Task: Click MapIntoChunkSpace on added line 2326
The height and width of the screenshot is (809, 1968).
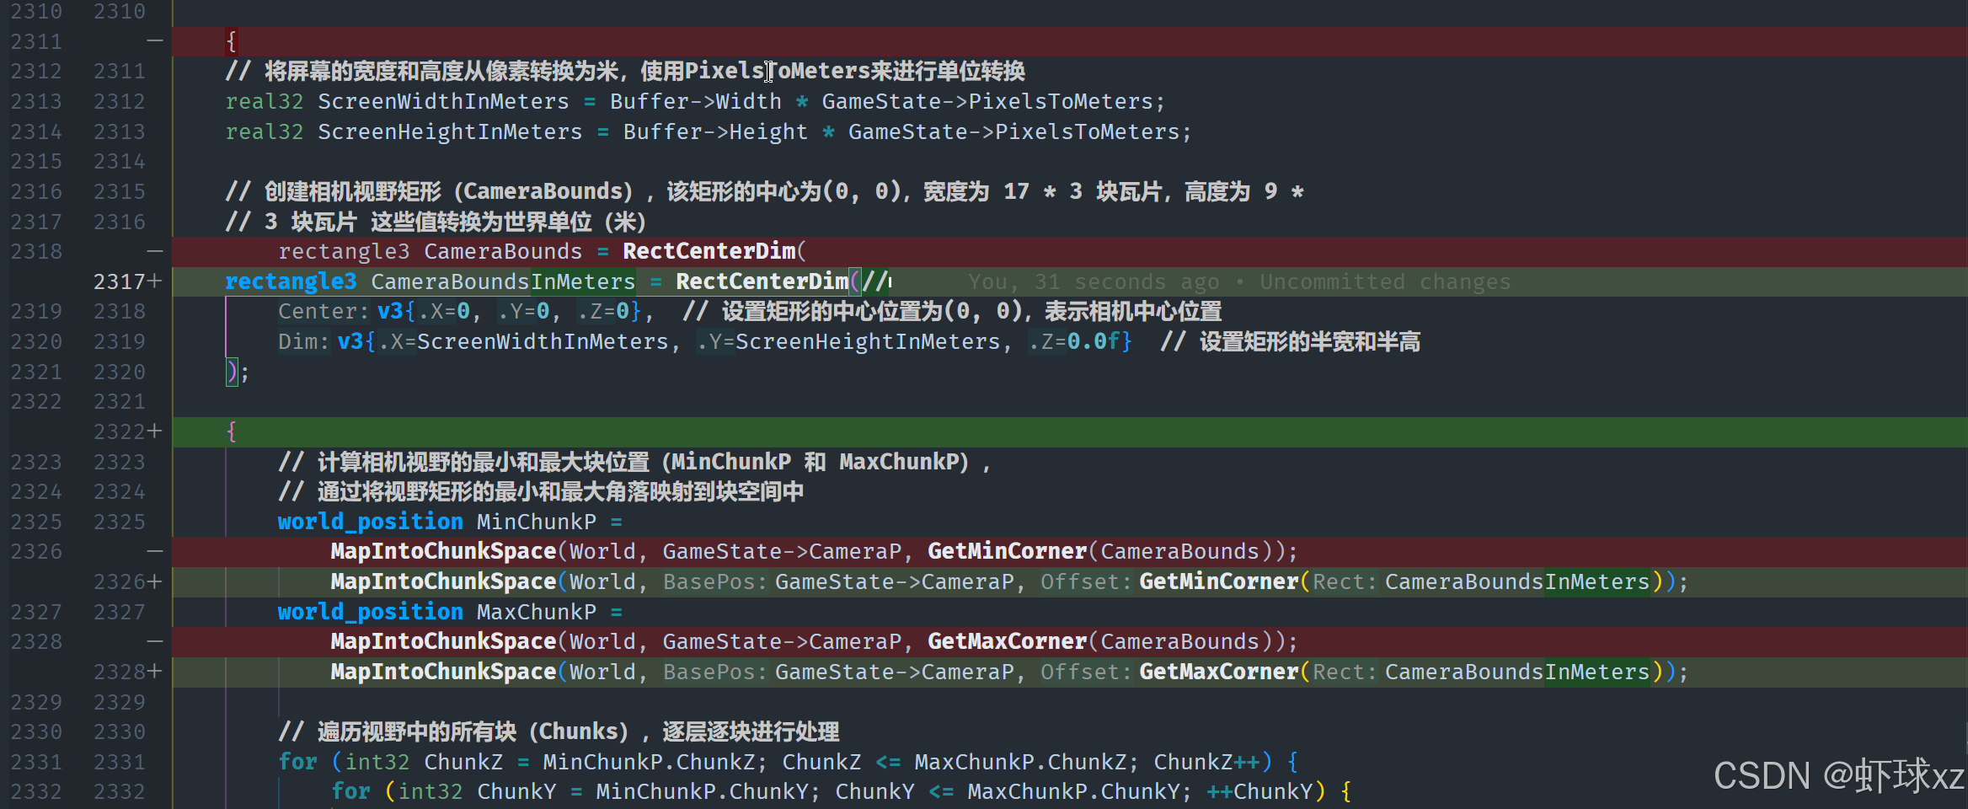Action: [x=443, y=581]
